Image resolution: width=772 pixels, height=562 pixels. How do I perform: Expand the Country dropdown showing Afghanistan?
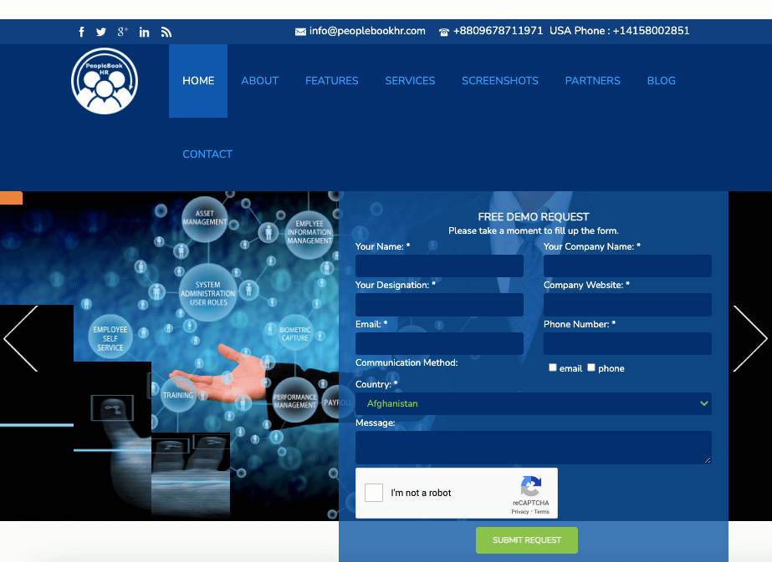[533, 403]
